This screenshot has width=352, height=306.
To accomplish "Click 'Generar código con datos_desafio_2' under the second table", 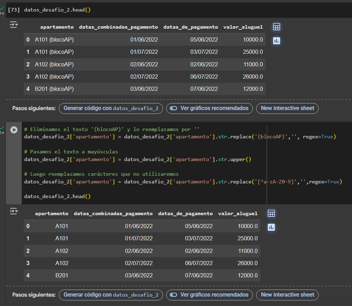I will tap(111, 295).
